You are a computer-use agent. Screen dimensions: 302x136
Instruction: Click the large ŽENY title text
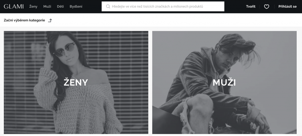click(76, 83)
